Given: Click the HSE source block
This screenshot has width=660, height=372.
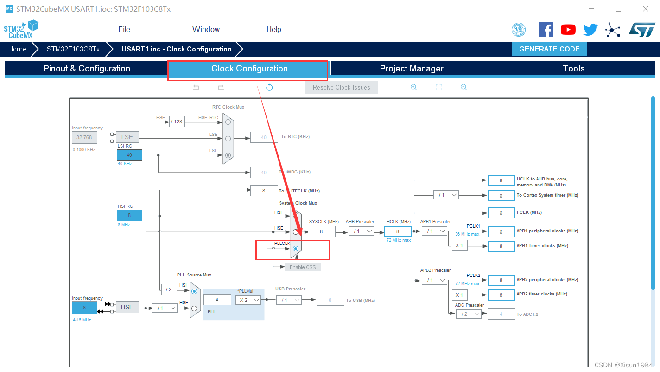Looking at the screenshot, I should coord(127,307).
